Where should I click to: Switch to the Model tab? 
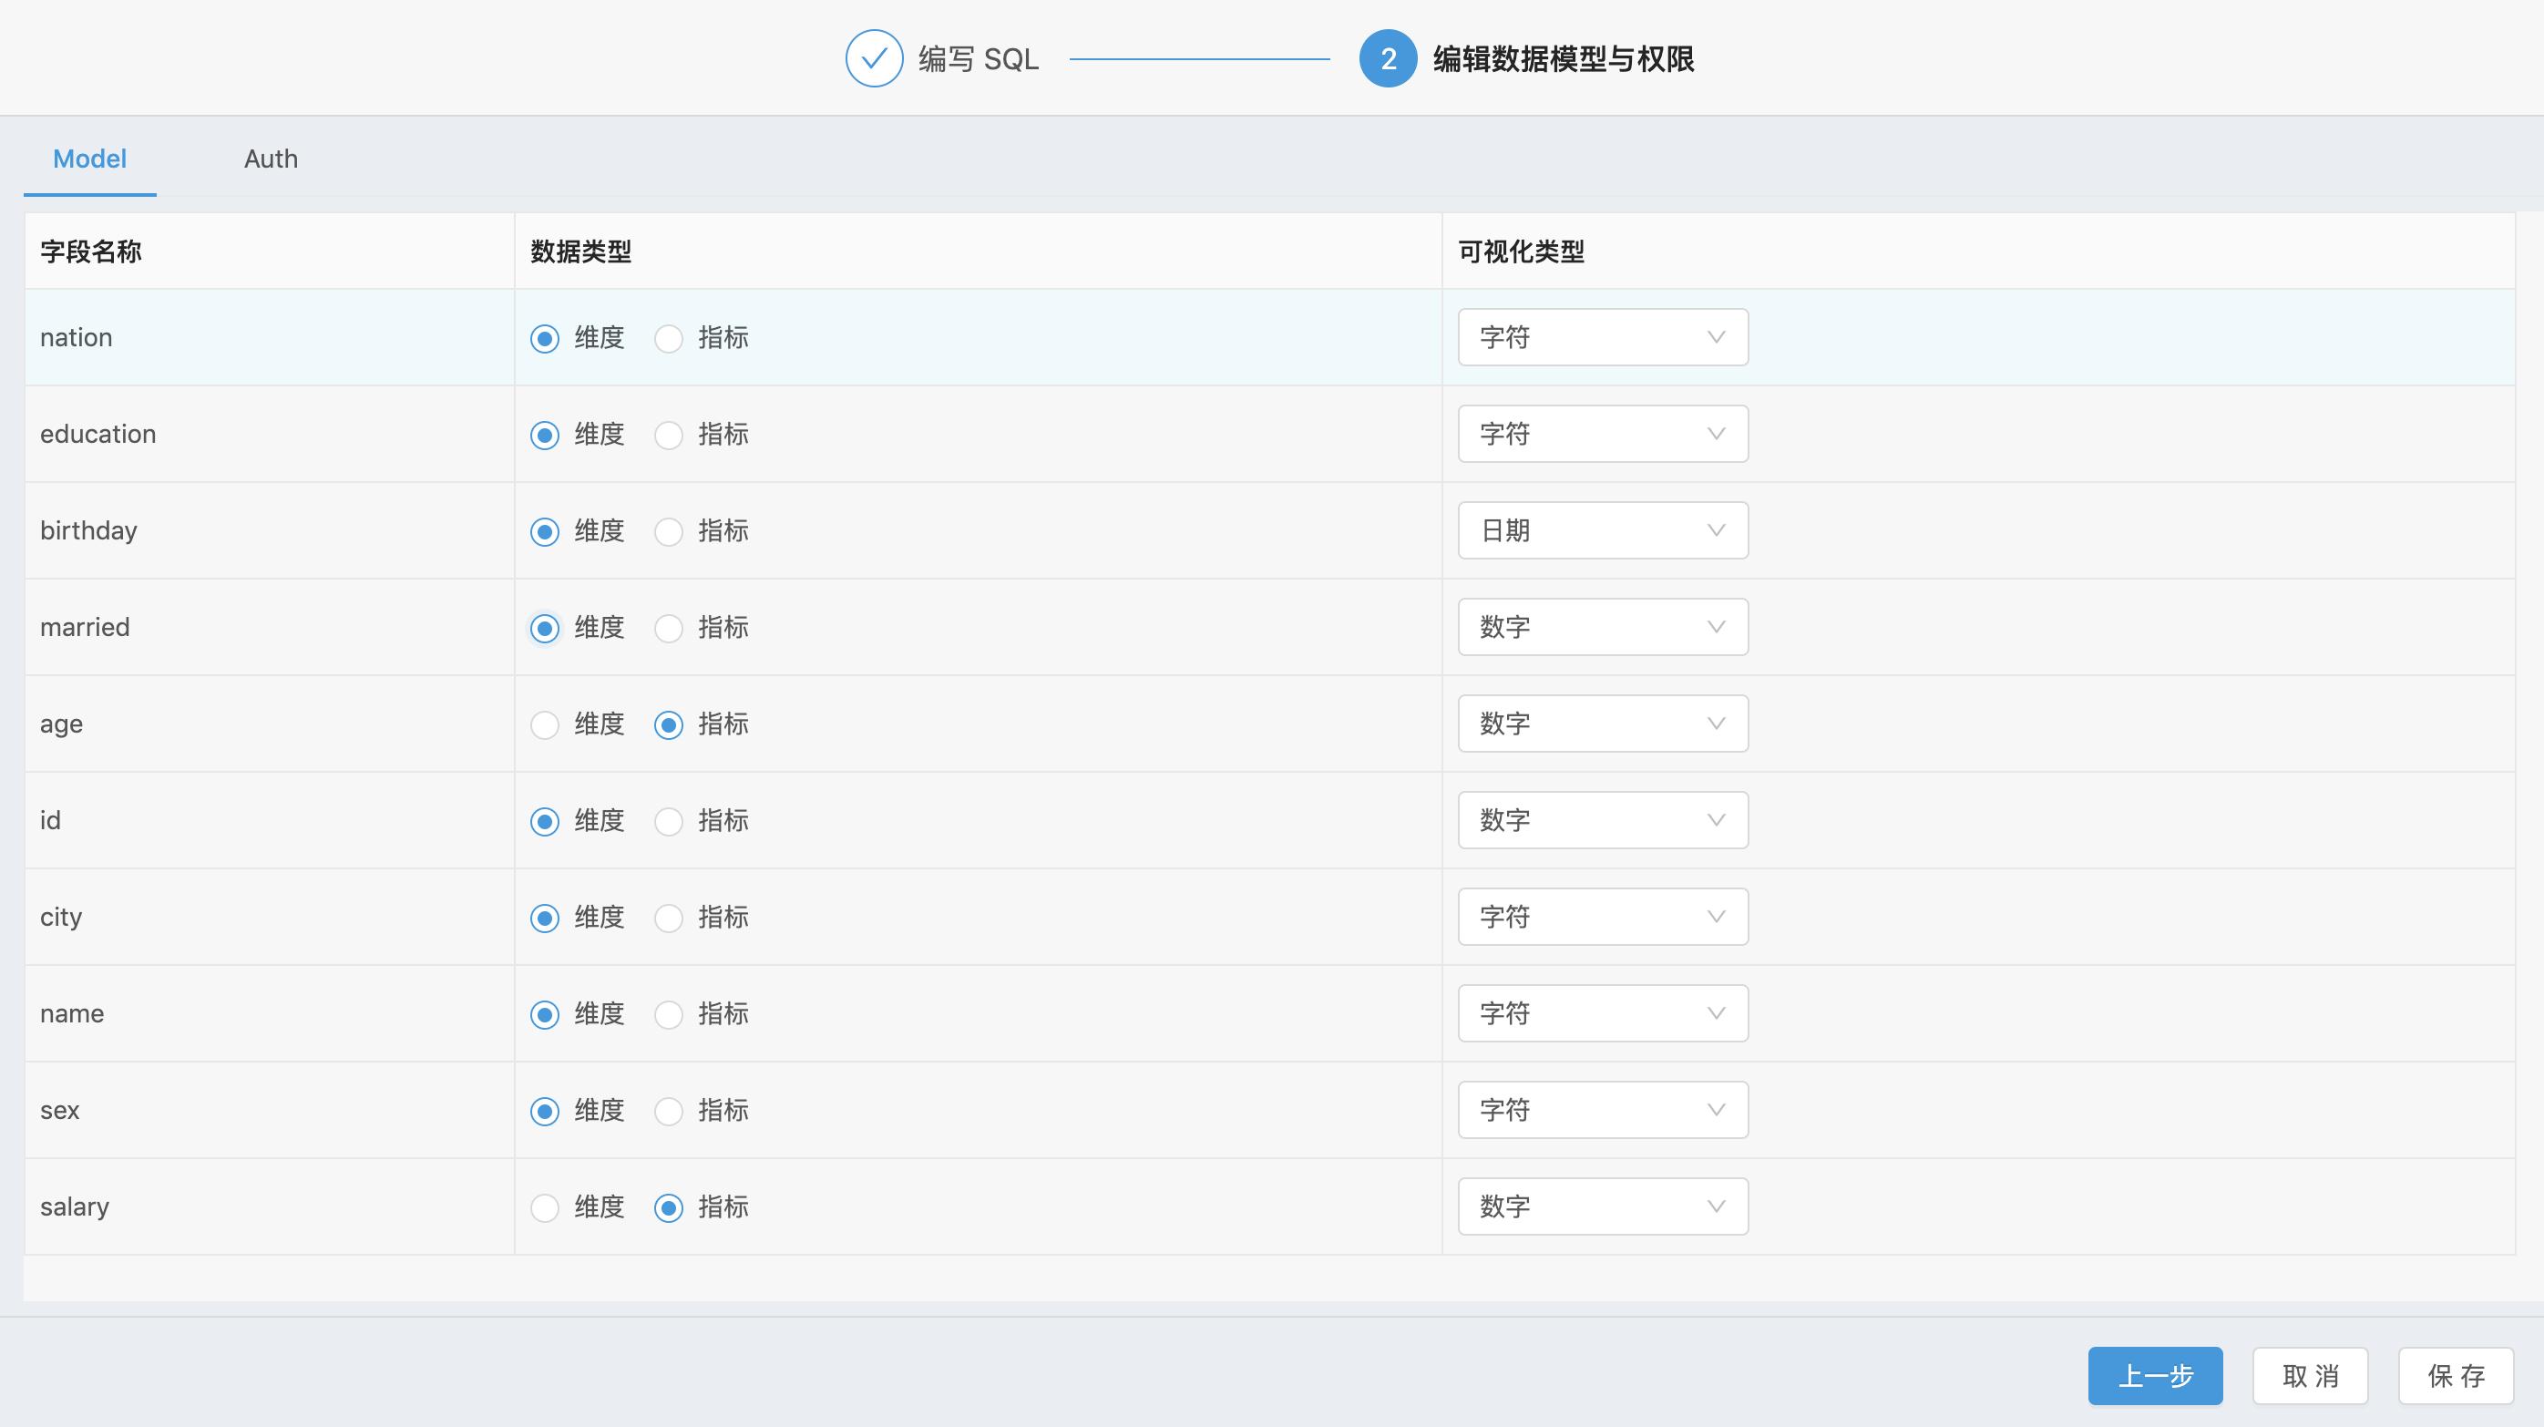(89, 158)
